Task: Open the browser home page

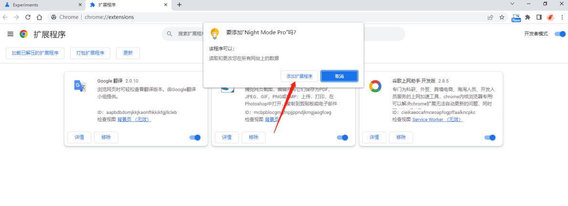Action: point(40,17)
